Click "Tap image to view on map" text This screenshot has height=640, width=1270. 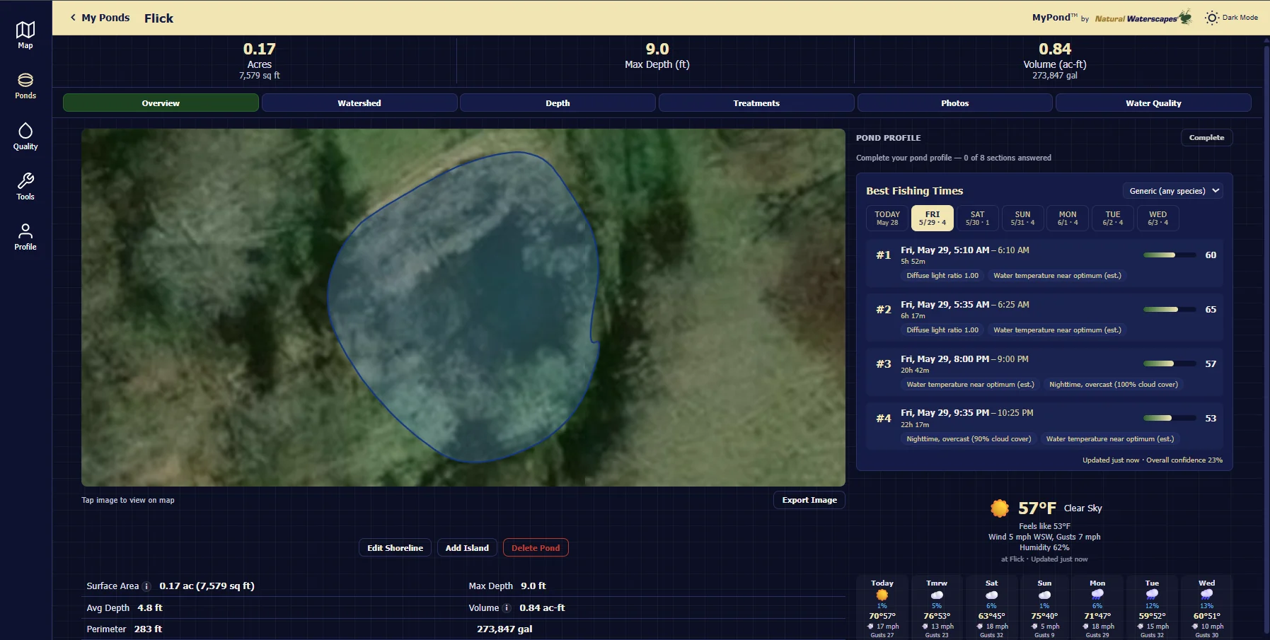pos(128,500)
